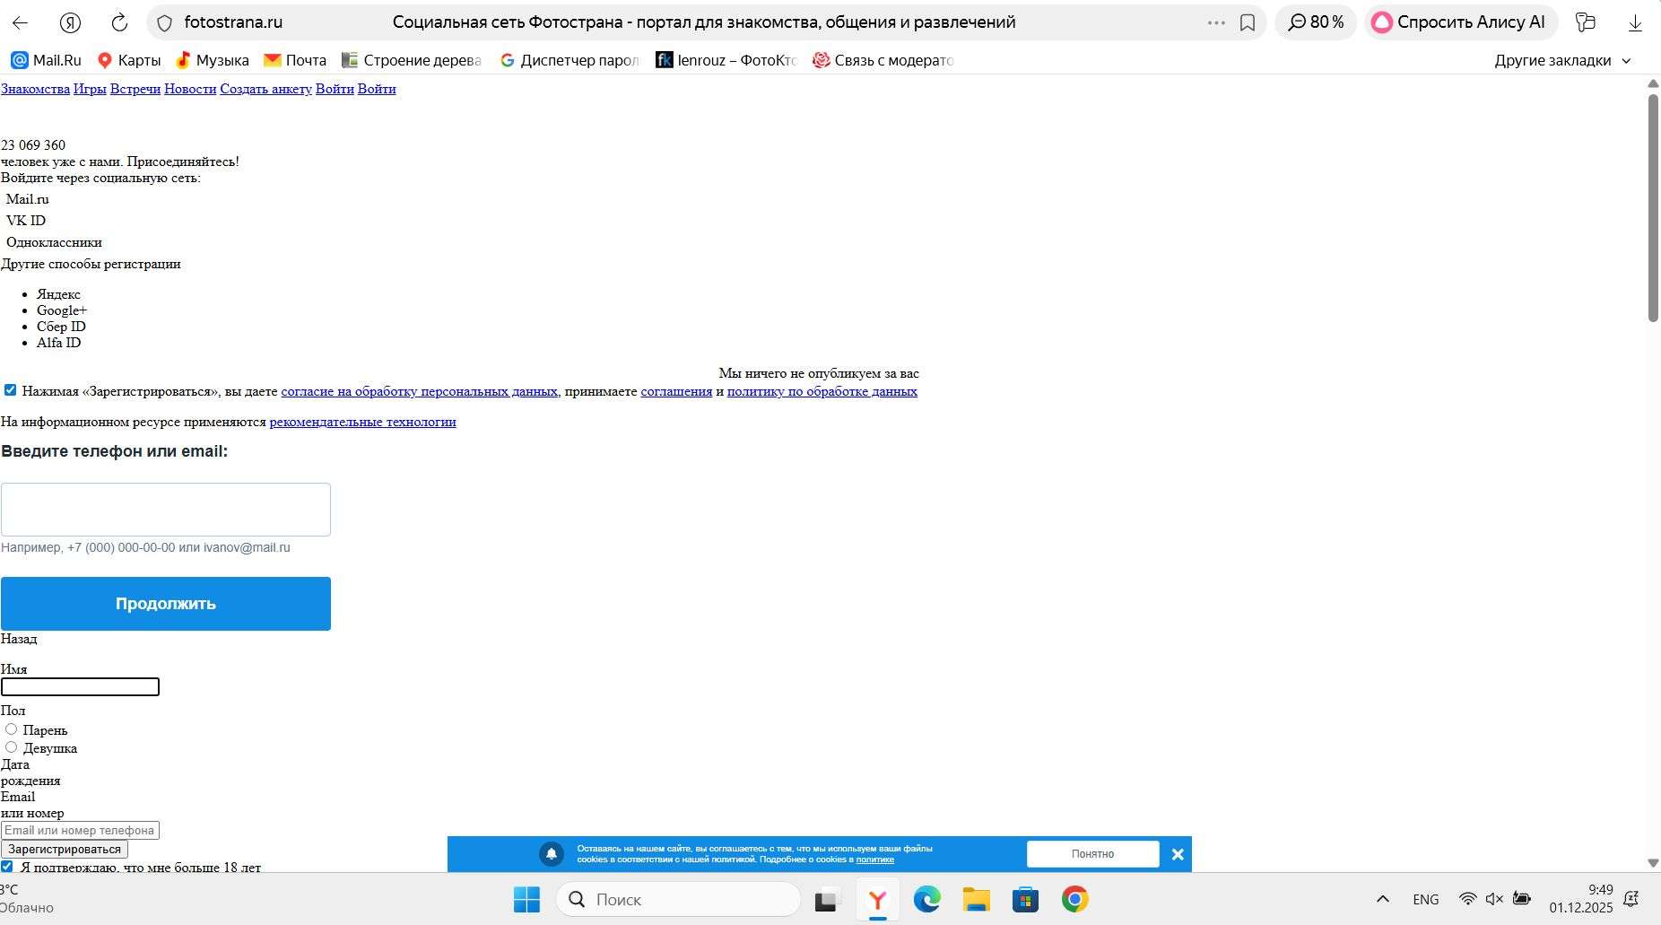Select the Девушка radio button
This screenshot has width=1661, height=925.
coord(12,747)
